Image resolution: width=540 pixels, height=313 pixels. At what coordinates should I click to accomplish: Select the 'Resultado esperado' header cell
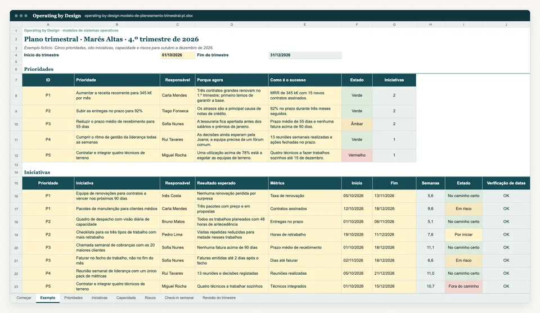(x=231, y=183)
